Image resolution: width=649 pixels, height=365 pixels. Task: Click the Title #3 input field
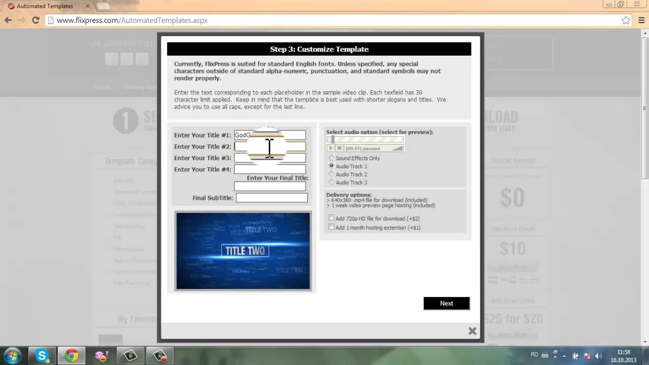pyautogui.click(x=270, y=158)
